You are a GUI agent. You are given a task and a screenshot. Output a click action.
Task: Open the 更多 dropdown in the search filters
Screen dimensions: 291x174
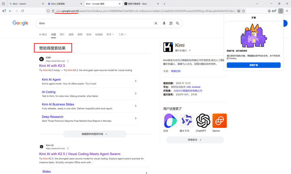(x=110, y=34)
